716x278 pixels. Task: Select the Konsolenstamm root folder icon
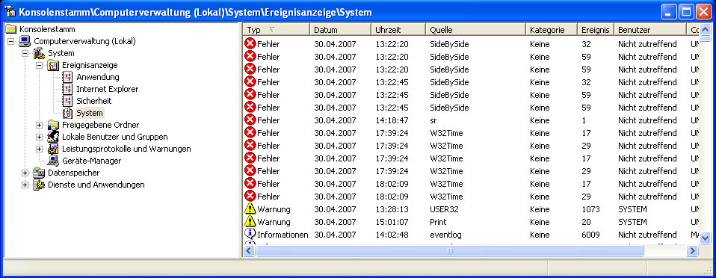coord(11,29)
